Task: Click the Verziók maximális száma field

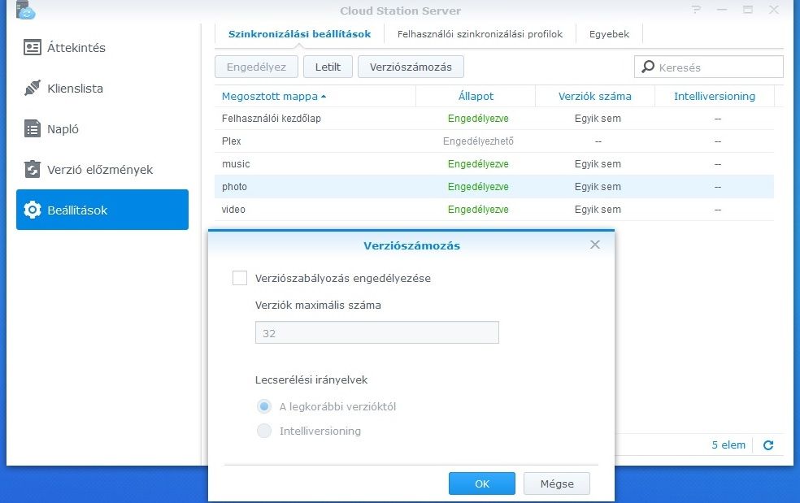Action: [x=376, y=333]
